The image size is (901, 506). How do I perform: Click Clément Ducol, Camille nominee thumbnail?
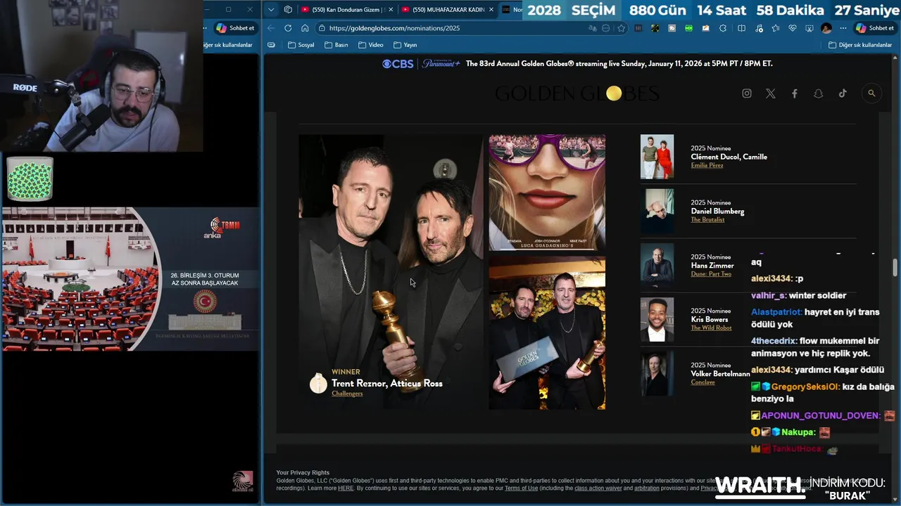[x=657, y=157]
